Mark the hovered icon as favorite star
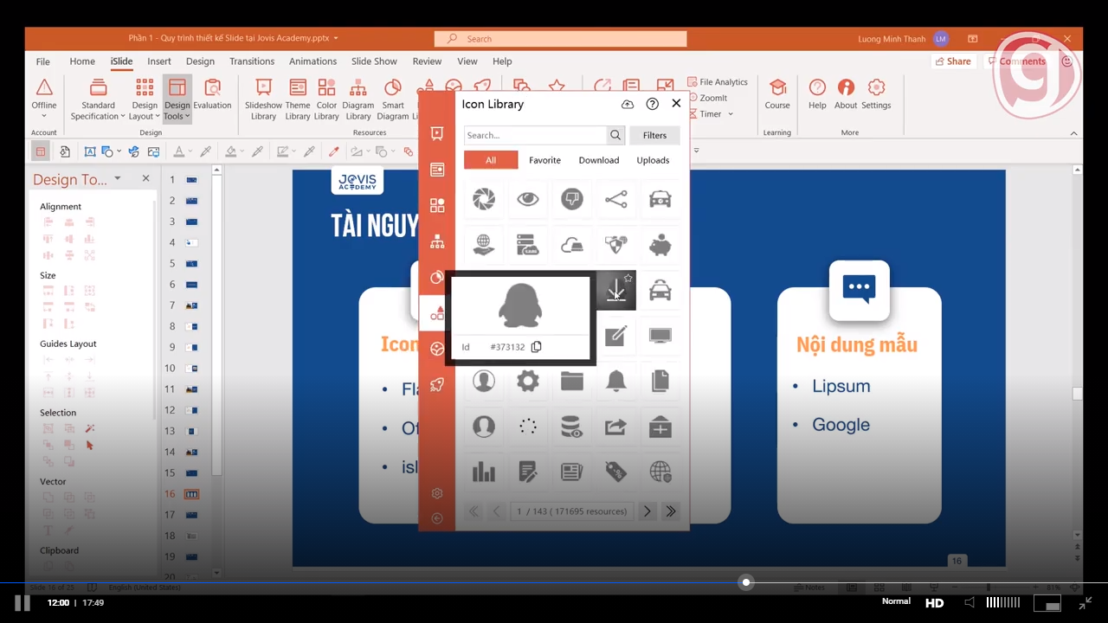The image size is (1108, 623). [x=628, y=279]
